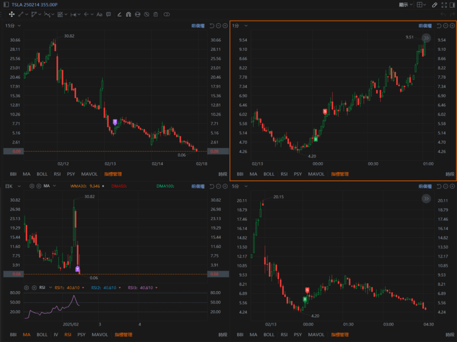Click the pencil draw icon at top right
This screenshot has width=457, height=342.
(x=435, y=5)
